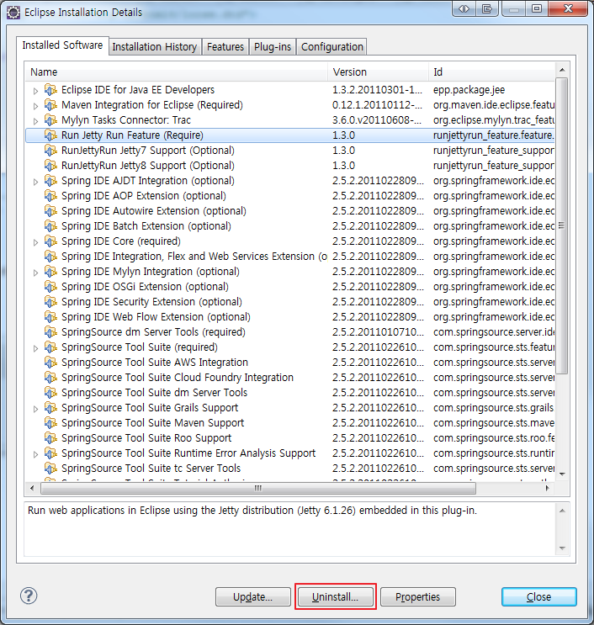Click the software list scroll-down arrow
This screenshot has width=594, height=625.
tap(562, 474)
